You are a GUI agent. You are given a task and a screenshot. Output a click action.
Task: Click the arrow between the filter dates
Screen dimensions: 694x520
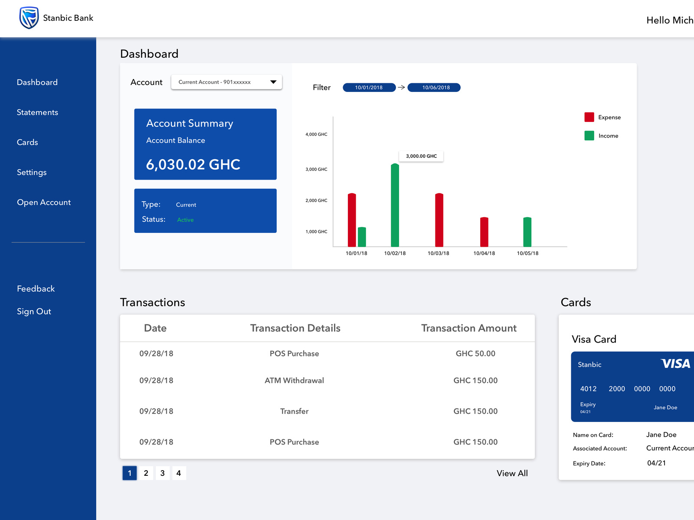tap(401, 87)
